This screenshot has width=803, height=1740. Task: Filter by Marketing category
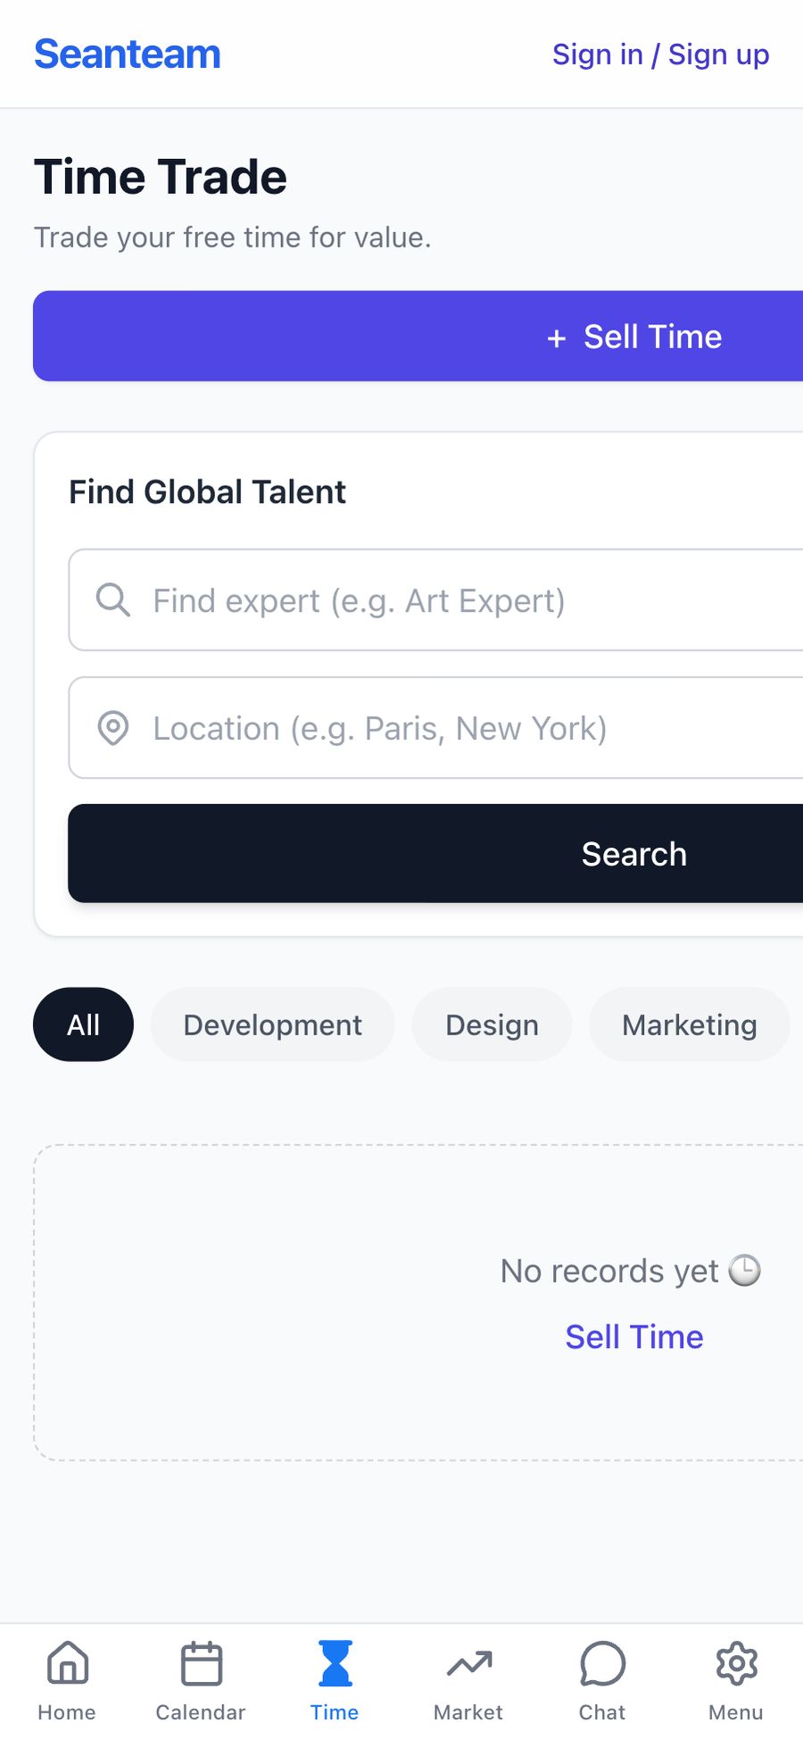pyautogui.click(x=690, y=1025)
